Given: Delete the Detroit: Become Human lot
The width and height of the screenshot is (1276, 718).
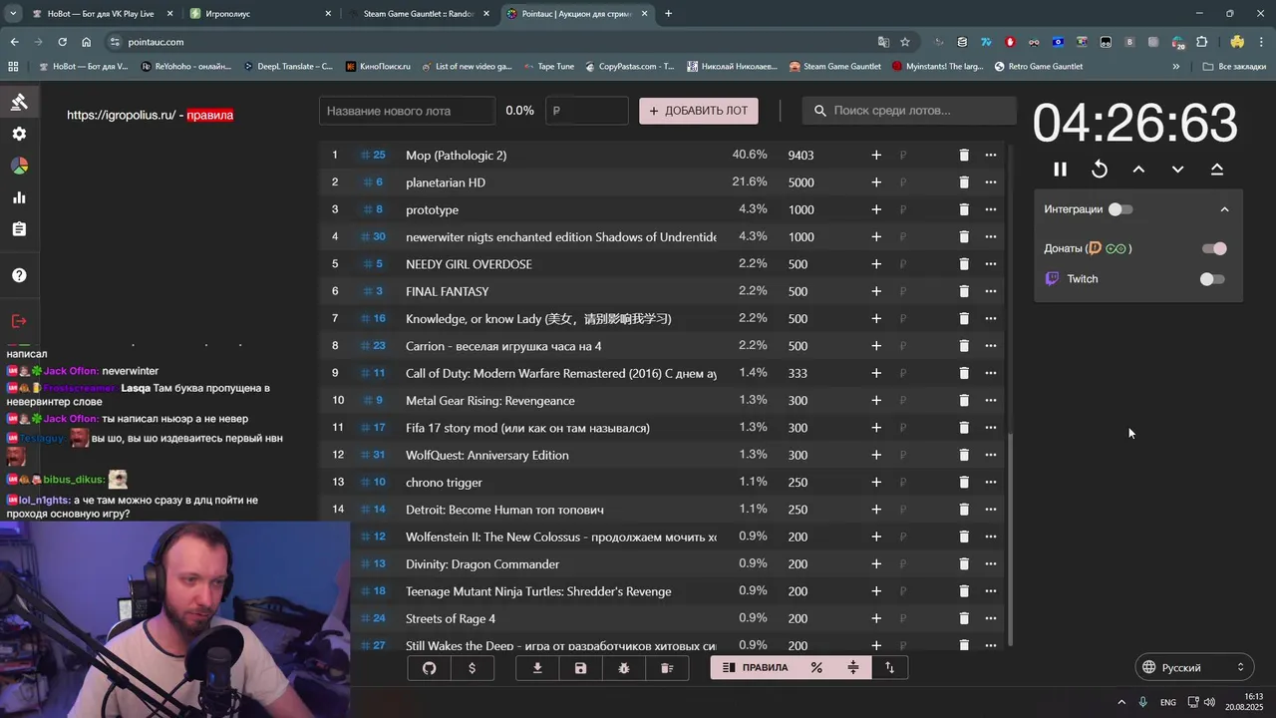Looking at the screenshot, I should 964,510.
